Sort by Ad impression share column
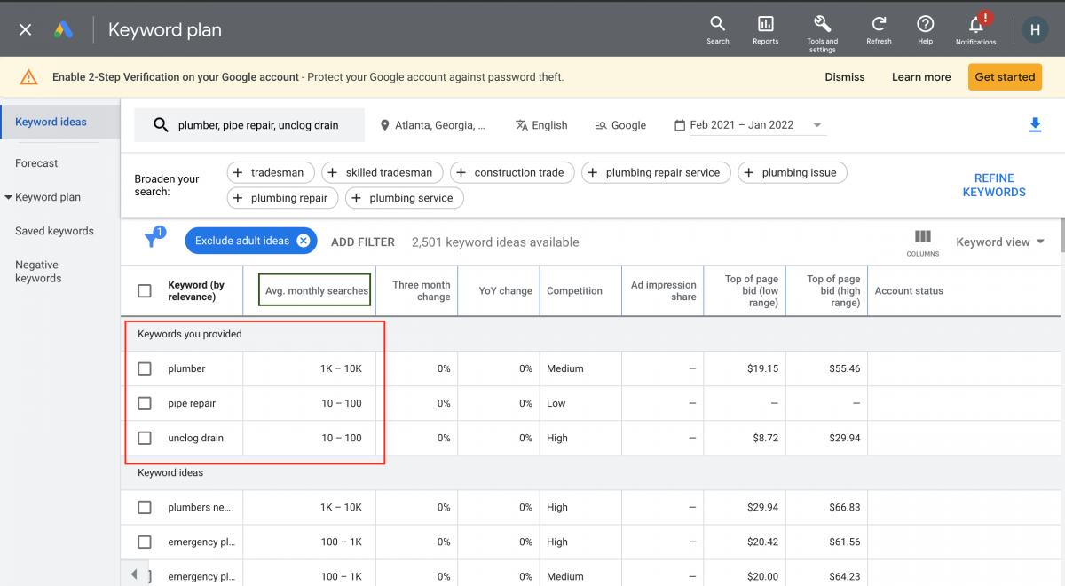The height and width of the screenshot is (586, 1065). pos(663,290)
